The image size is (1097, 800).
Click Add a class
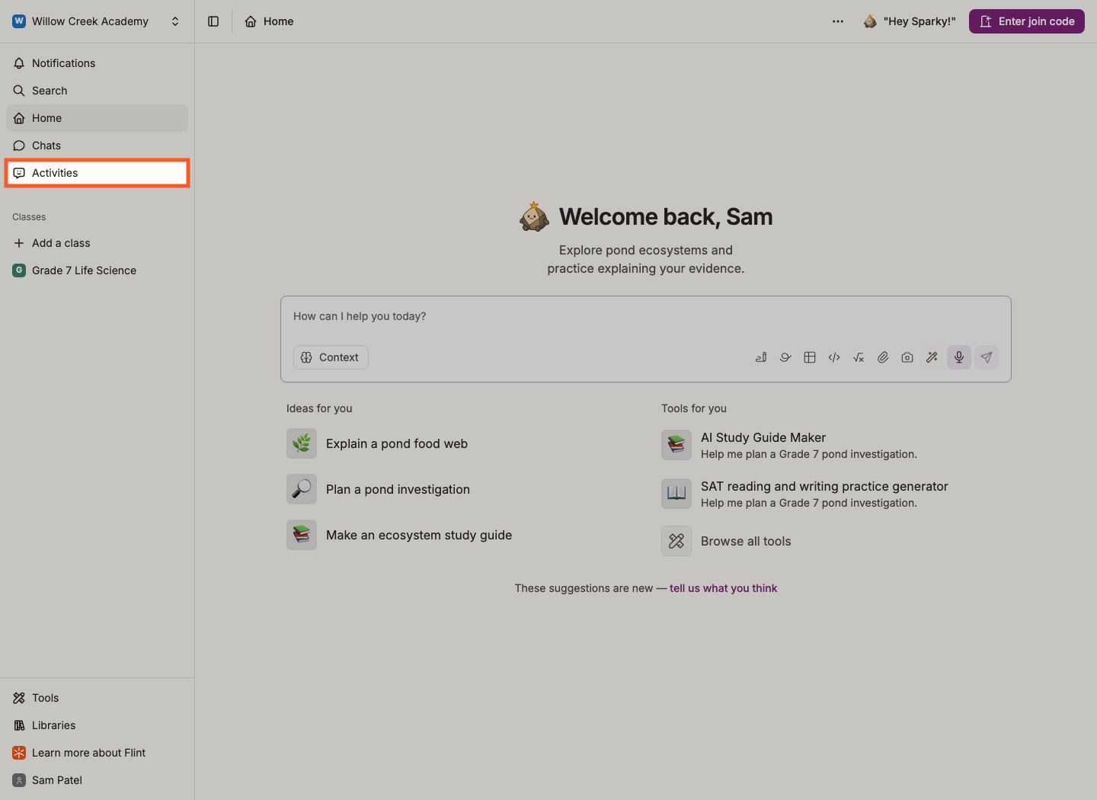97,243
